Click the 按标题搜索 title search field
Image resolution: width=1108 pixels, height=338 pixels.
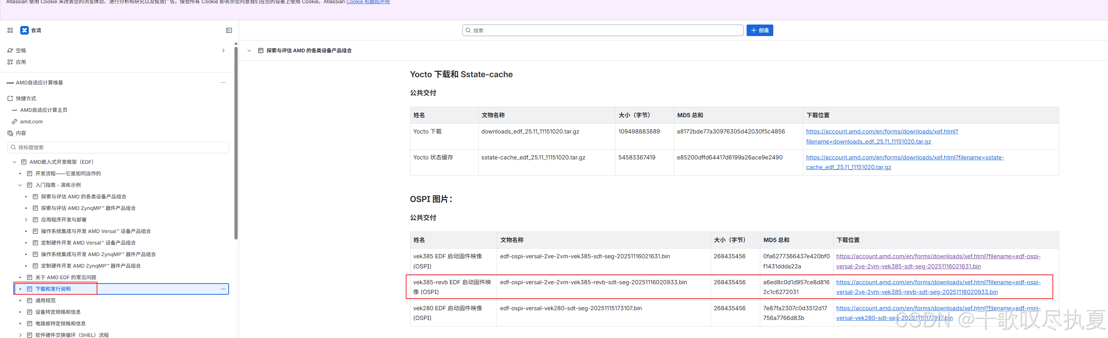point(118,148)
